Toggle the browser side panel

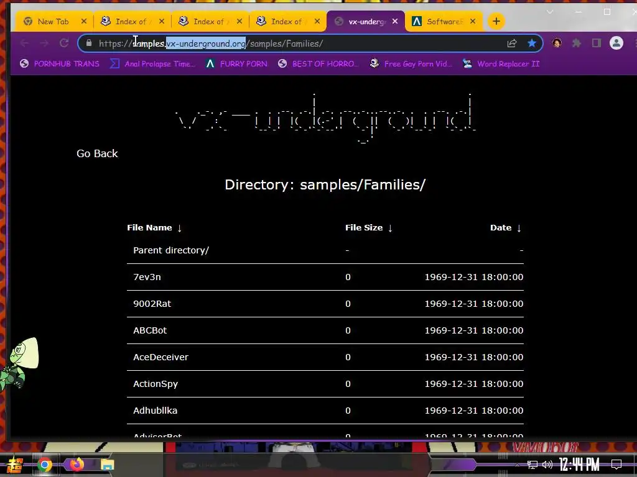click(x=597, y=43)
